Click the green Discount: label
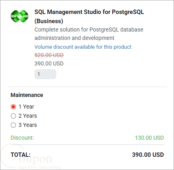The width and height of the screenshot is (174, 170). pos(22,138)
